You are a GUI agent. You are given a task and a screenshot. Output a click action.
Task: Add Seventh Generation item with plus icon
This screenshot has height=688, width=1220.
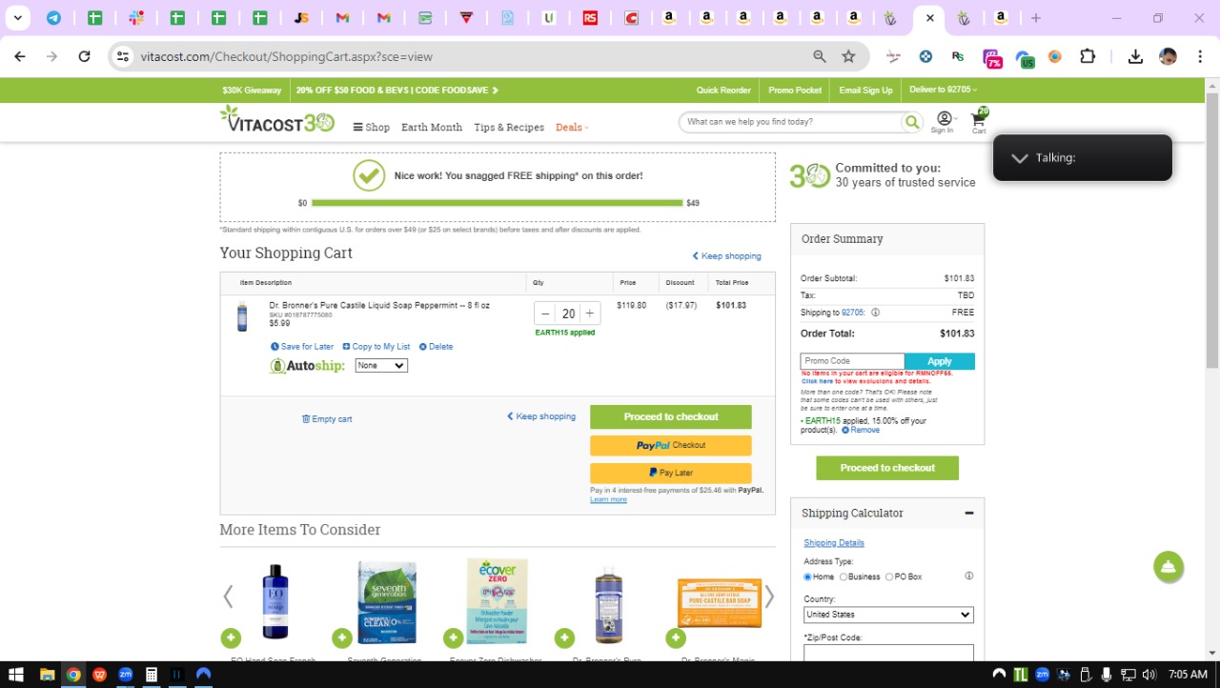click(342, 637)
